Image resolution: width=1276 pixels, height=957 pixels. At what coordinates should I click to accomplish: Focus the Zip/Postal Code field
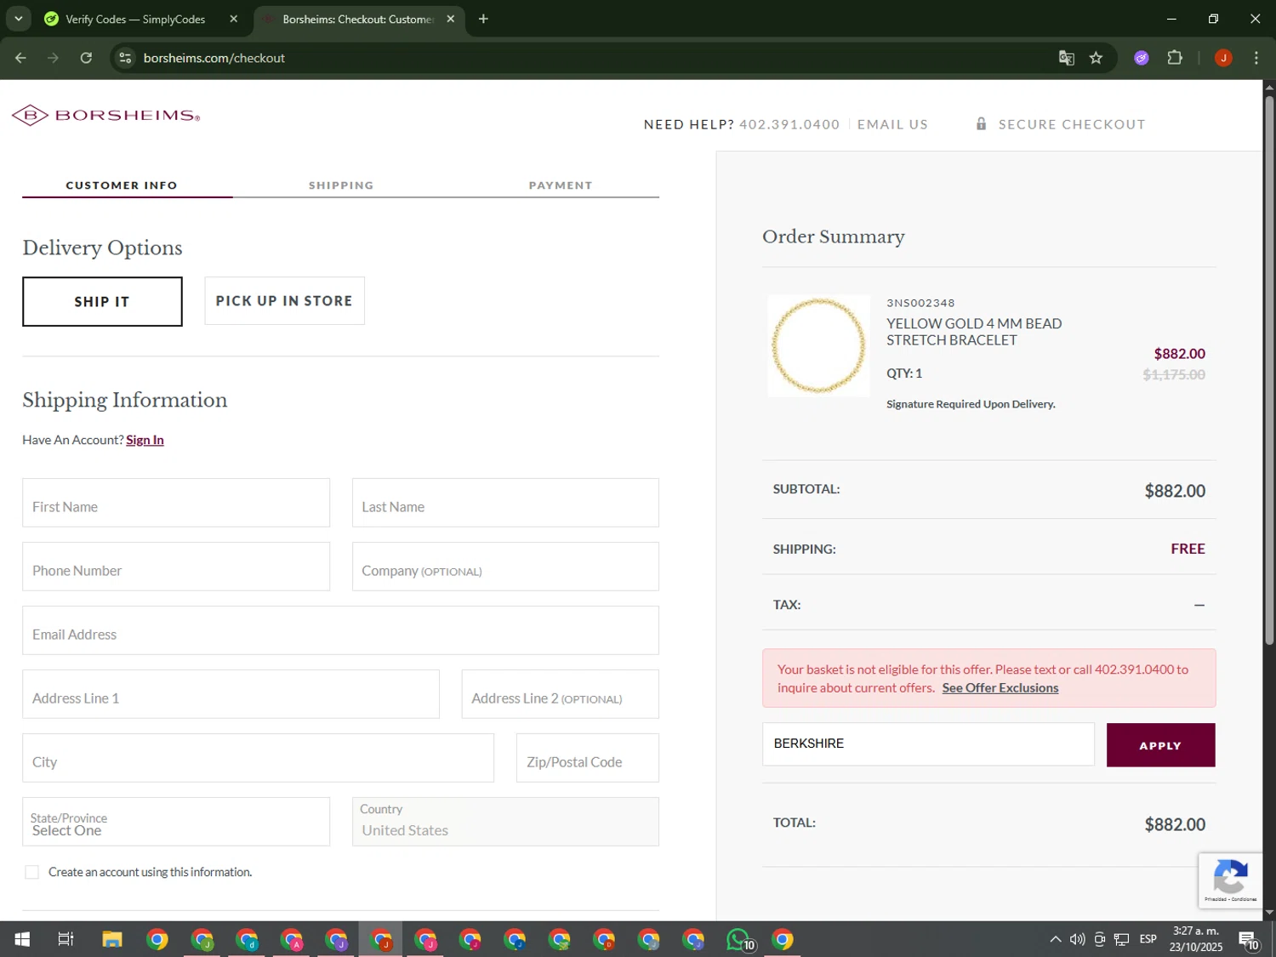pos(587,758)
